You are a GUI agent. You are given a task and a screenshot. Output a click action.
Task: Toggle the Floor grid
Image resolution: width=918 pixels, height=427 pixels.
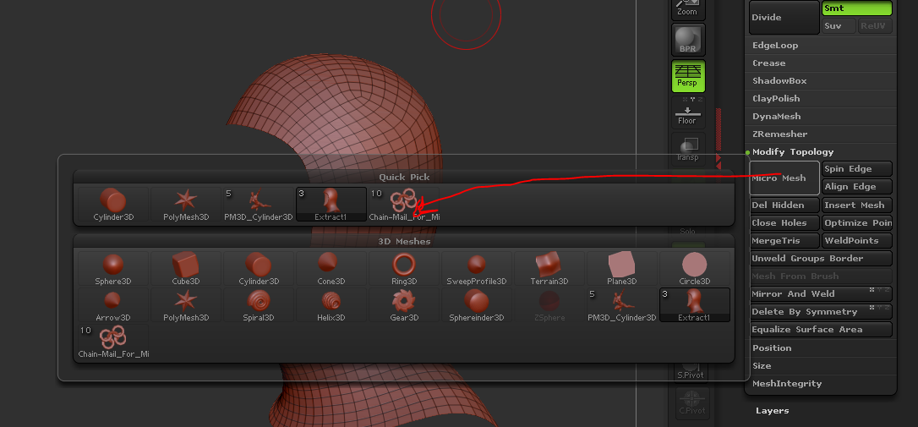pos(687,112)
